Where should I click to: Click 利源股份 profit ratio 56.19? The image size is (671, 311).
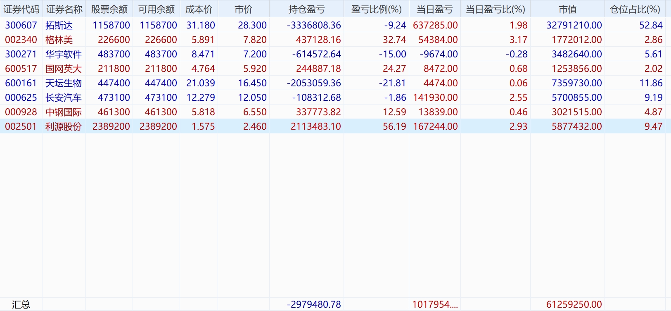tap(394, 126)
